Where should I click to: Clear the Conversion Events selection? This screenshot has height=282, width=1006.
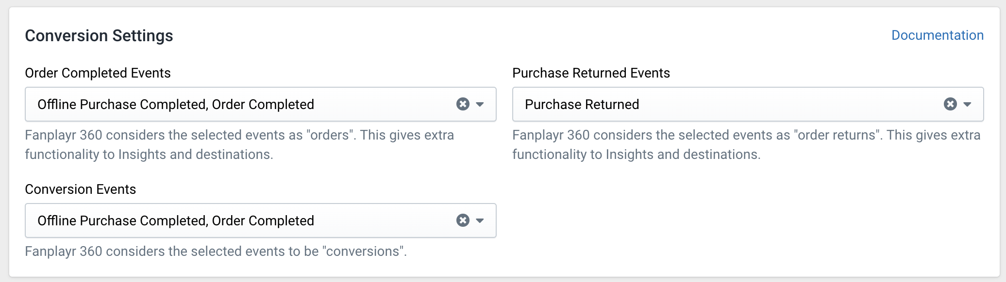pos(463,220)
